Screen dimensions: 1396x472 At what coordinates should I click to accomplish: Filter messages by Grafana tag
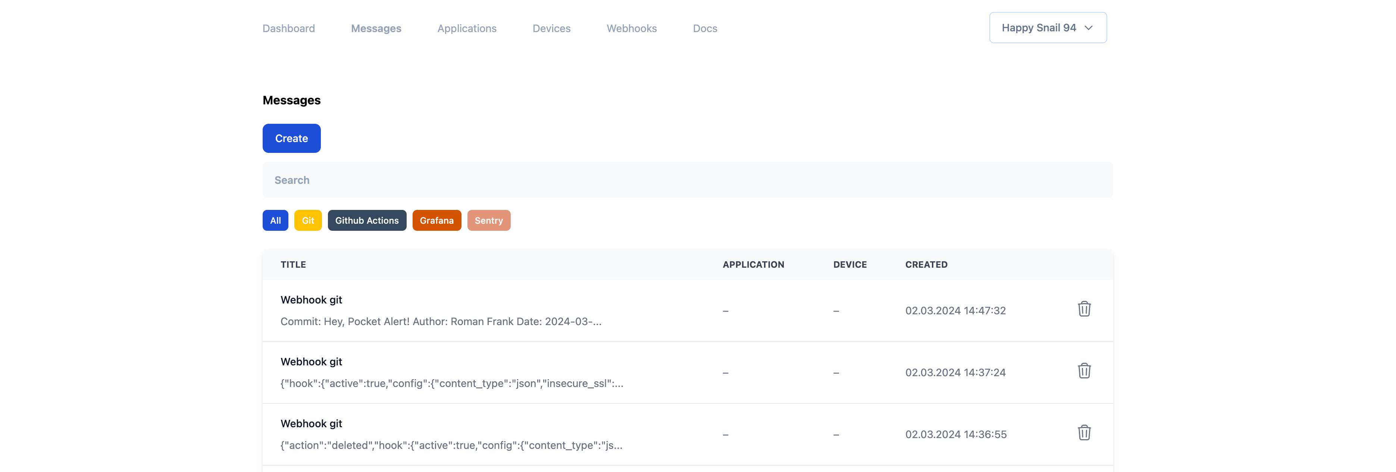[437, 220]
